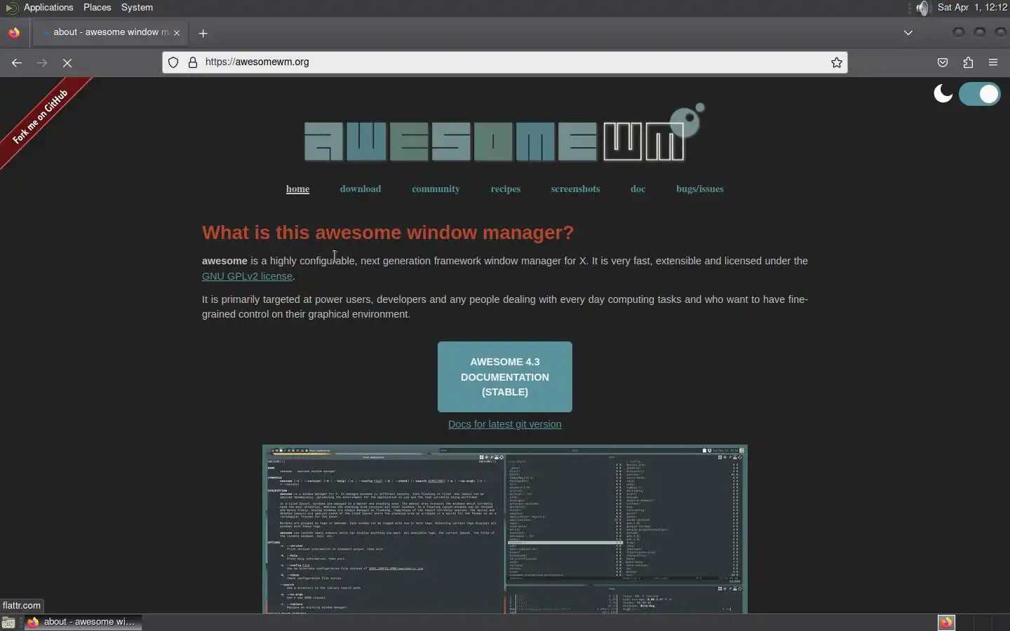Image resolution: width=1010 pixels, height=631 pixels.
Task: Open the download navigation link
Action: point(361,189)
